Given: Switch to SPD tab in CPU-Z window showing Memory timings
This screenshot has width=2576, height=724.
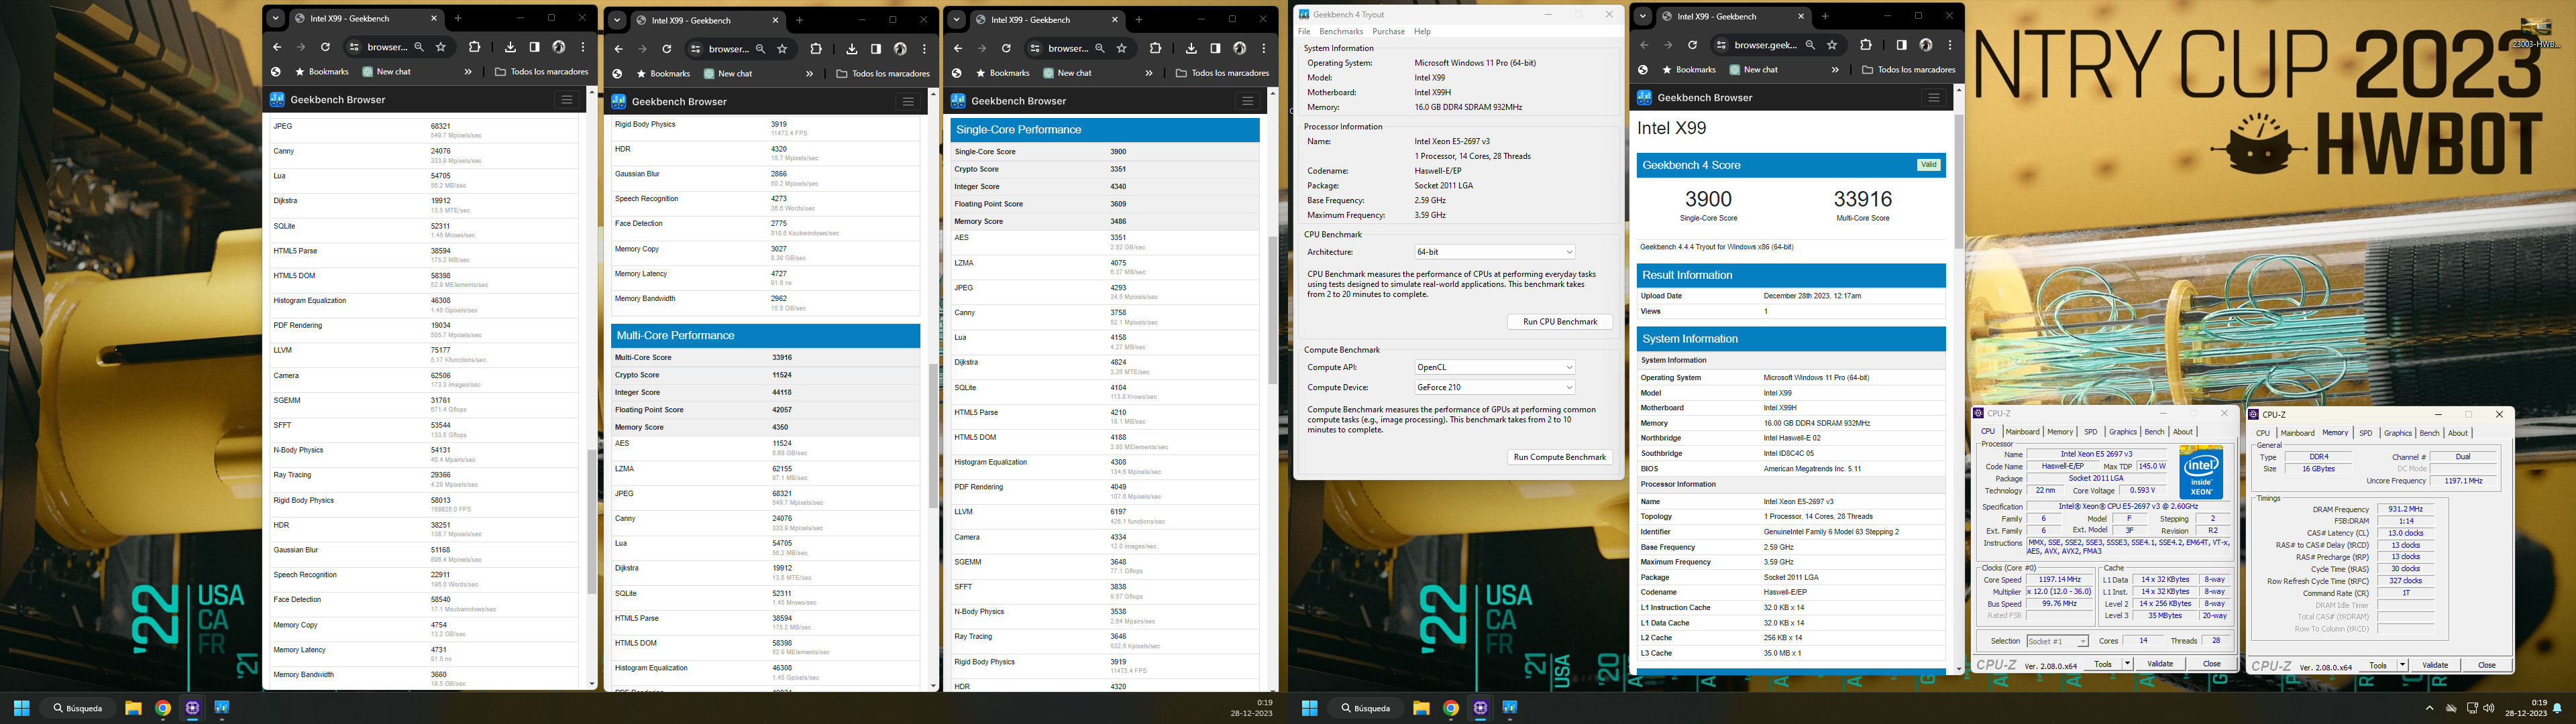Looking at the screenshot, I should coord(2365,433).
